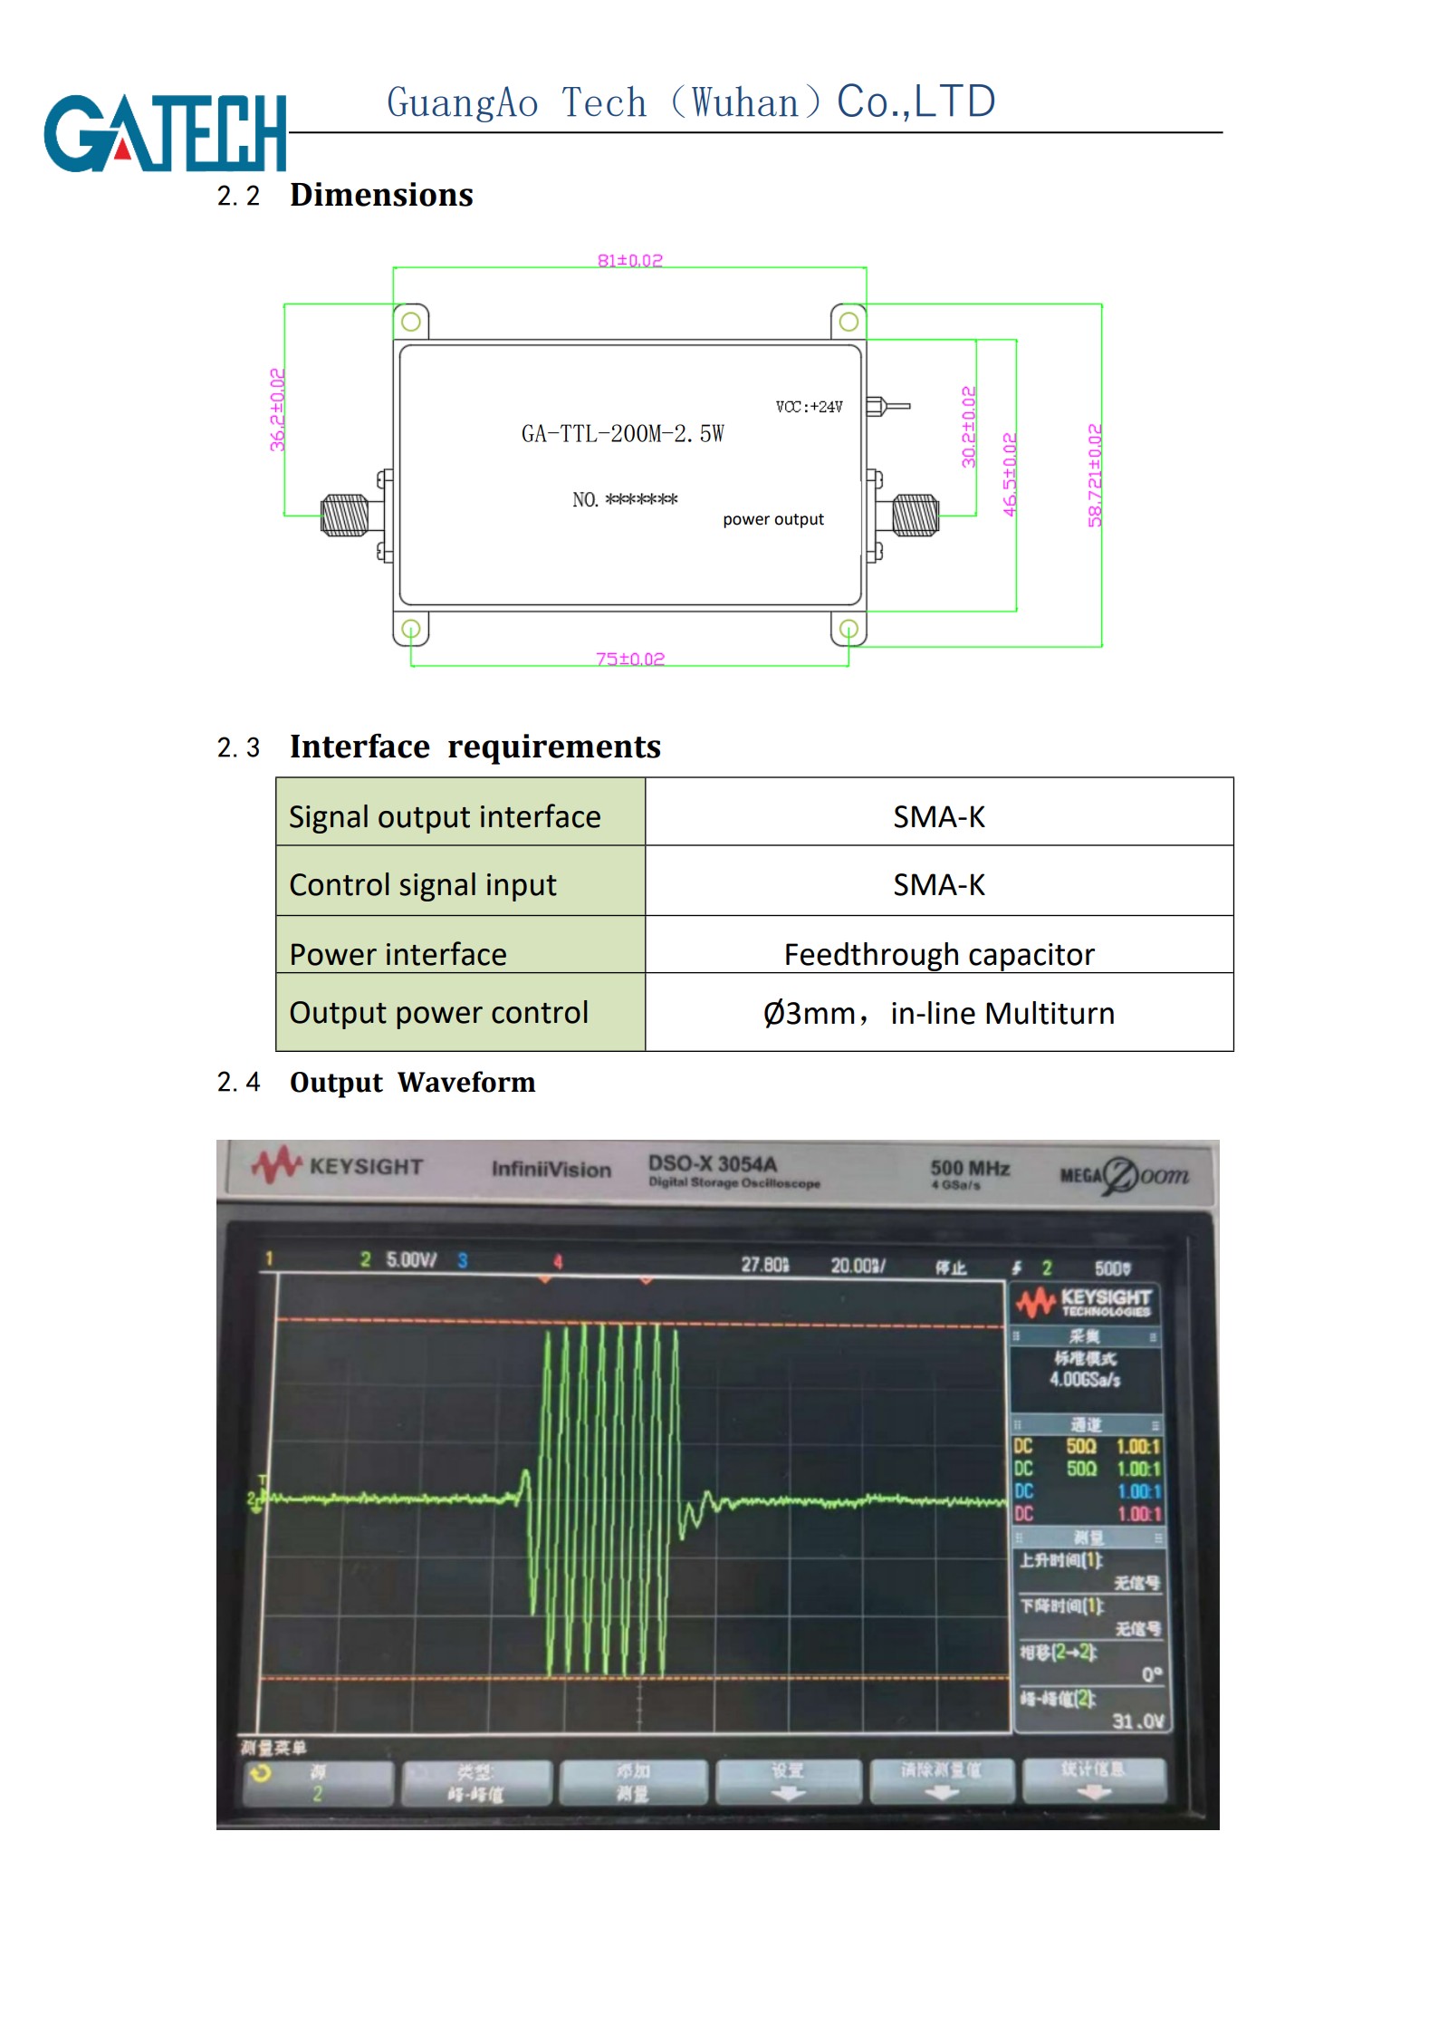Image resolution: width=1438 pixels, height=2034 pixels.
Task: Select the Ø3mm, in-line Multiturn cell
Action: (x=939, y=1012)
